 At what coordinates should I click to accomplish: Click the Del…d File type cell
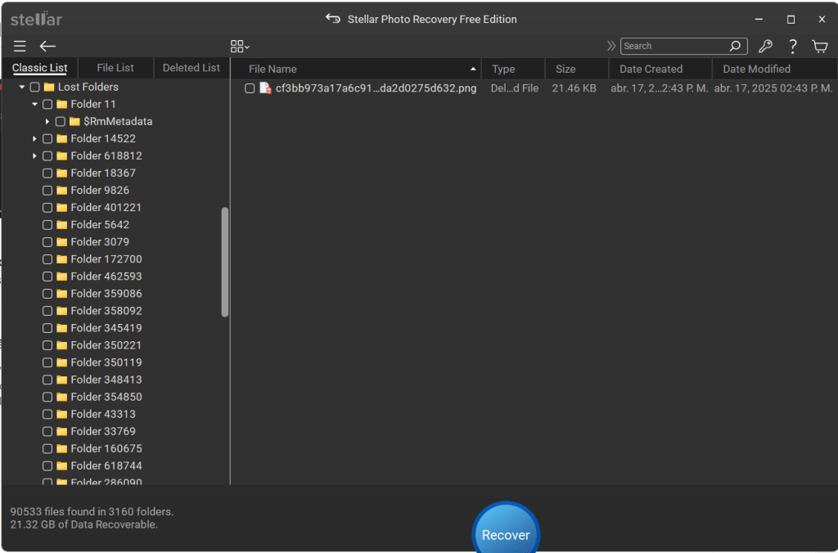tap(515, 88)
